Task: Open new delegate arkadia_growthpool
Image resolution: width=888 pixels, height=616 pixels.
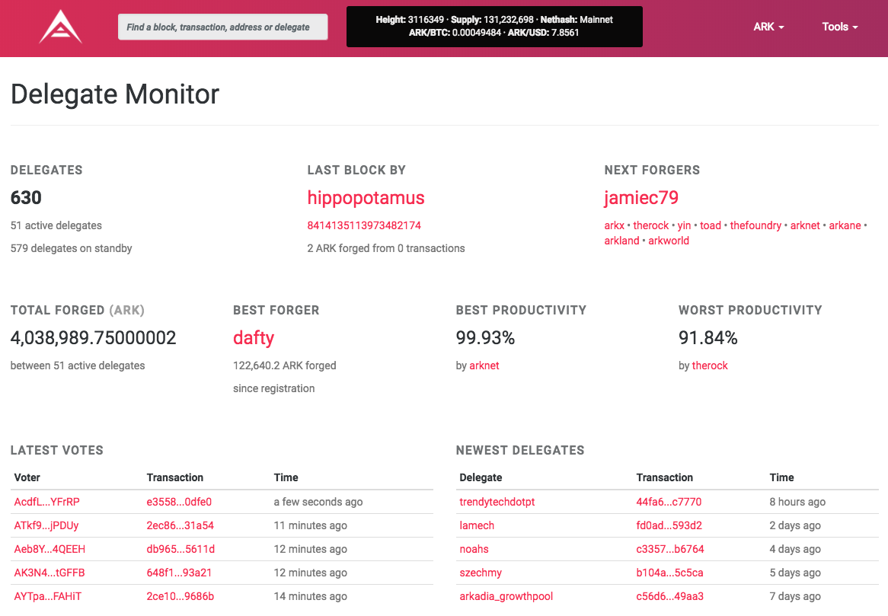Action: pos(506,596)
